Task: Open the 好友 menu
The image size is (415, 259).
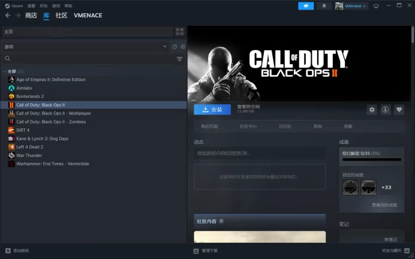Action: click(44, 6)
